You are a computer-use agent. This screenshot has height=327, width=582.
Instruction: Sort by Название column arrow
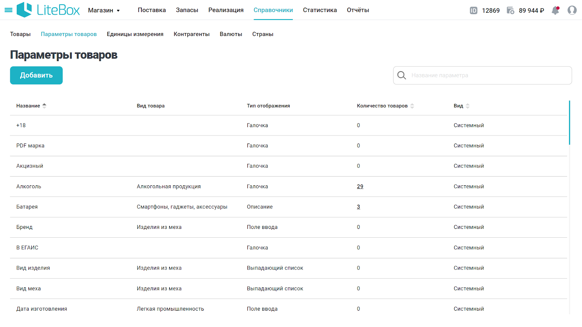44,106
